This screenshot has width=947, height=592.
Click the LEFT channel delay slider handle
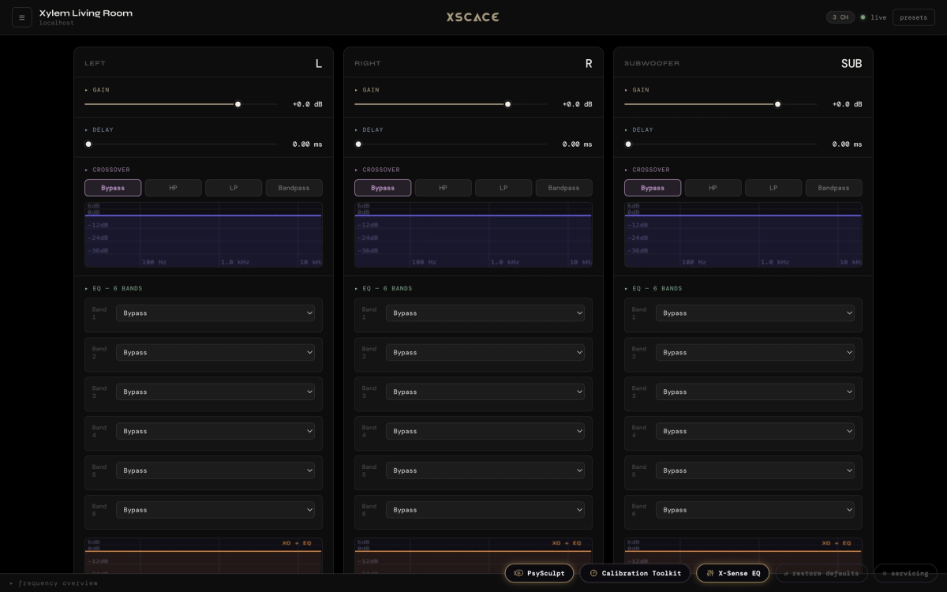click(88, 144)
